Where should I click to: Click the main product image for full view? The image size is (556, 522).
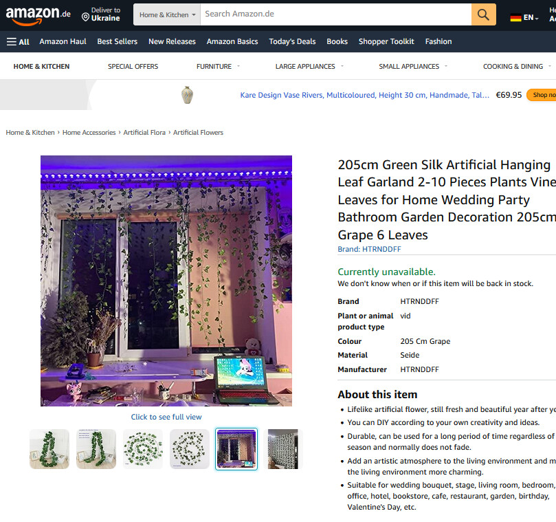pyautogui.click(x=166, y=281)
